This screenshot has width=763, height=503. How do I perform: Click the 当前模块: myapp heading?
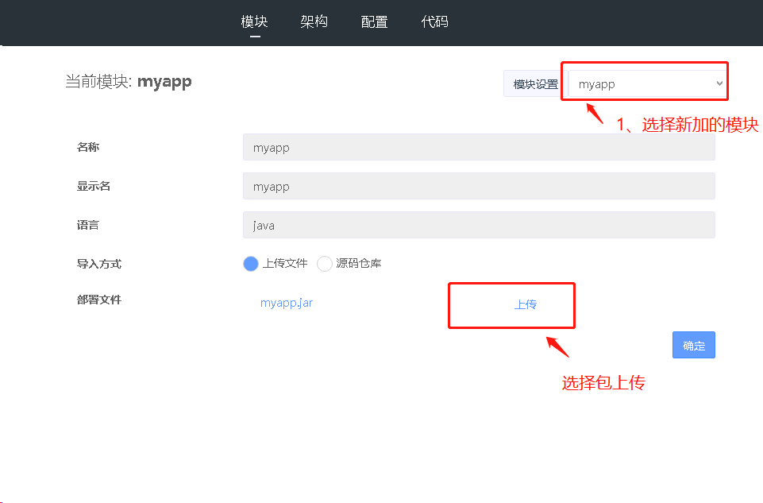[129, 82]
